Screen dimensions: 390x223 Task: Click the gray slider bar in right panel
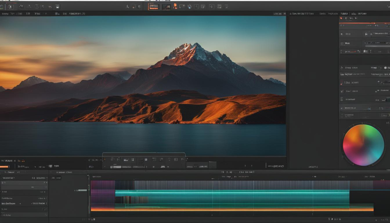coord(378,46)
